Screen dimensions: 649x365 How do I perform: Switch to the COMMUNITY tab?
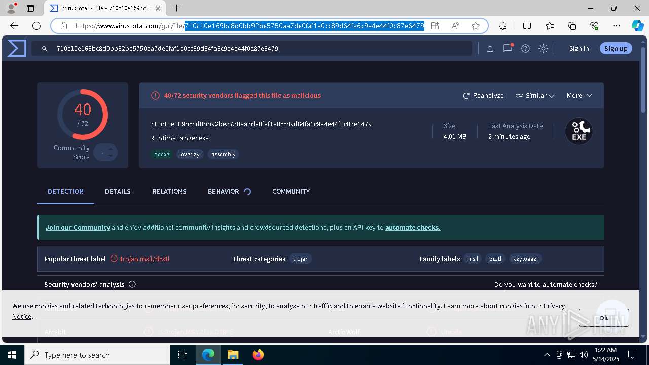click(291, 191)
